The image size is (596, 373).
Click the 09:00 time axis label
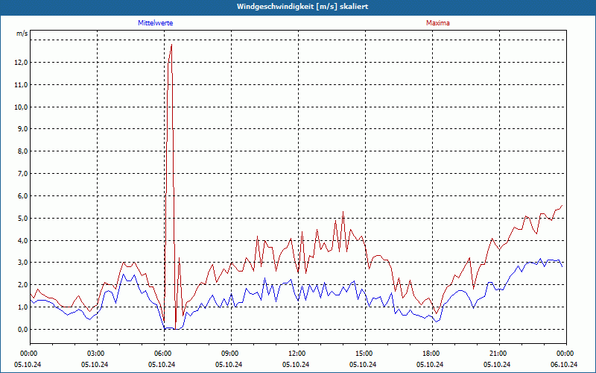(x=231, y=354)
